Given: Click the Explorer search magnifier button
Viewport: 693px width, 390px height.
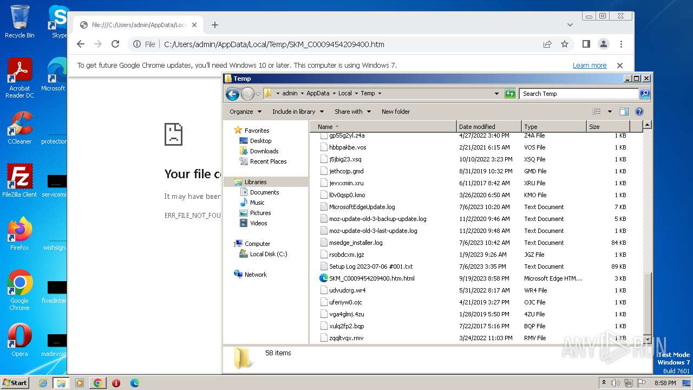Looking at the screenshot, I should tap(645, 94).
